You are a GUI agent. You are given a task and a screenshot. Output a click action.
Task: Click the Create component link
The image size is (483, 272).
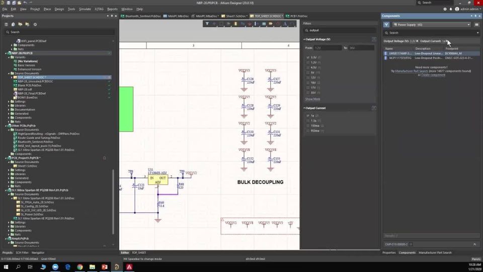pos(433,75)
